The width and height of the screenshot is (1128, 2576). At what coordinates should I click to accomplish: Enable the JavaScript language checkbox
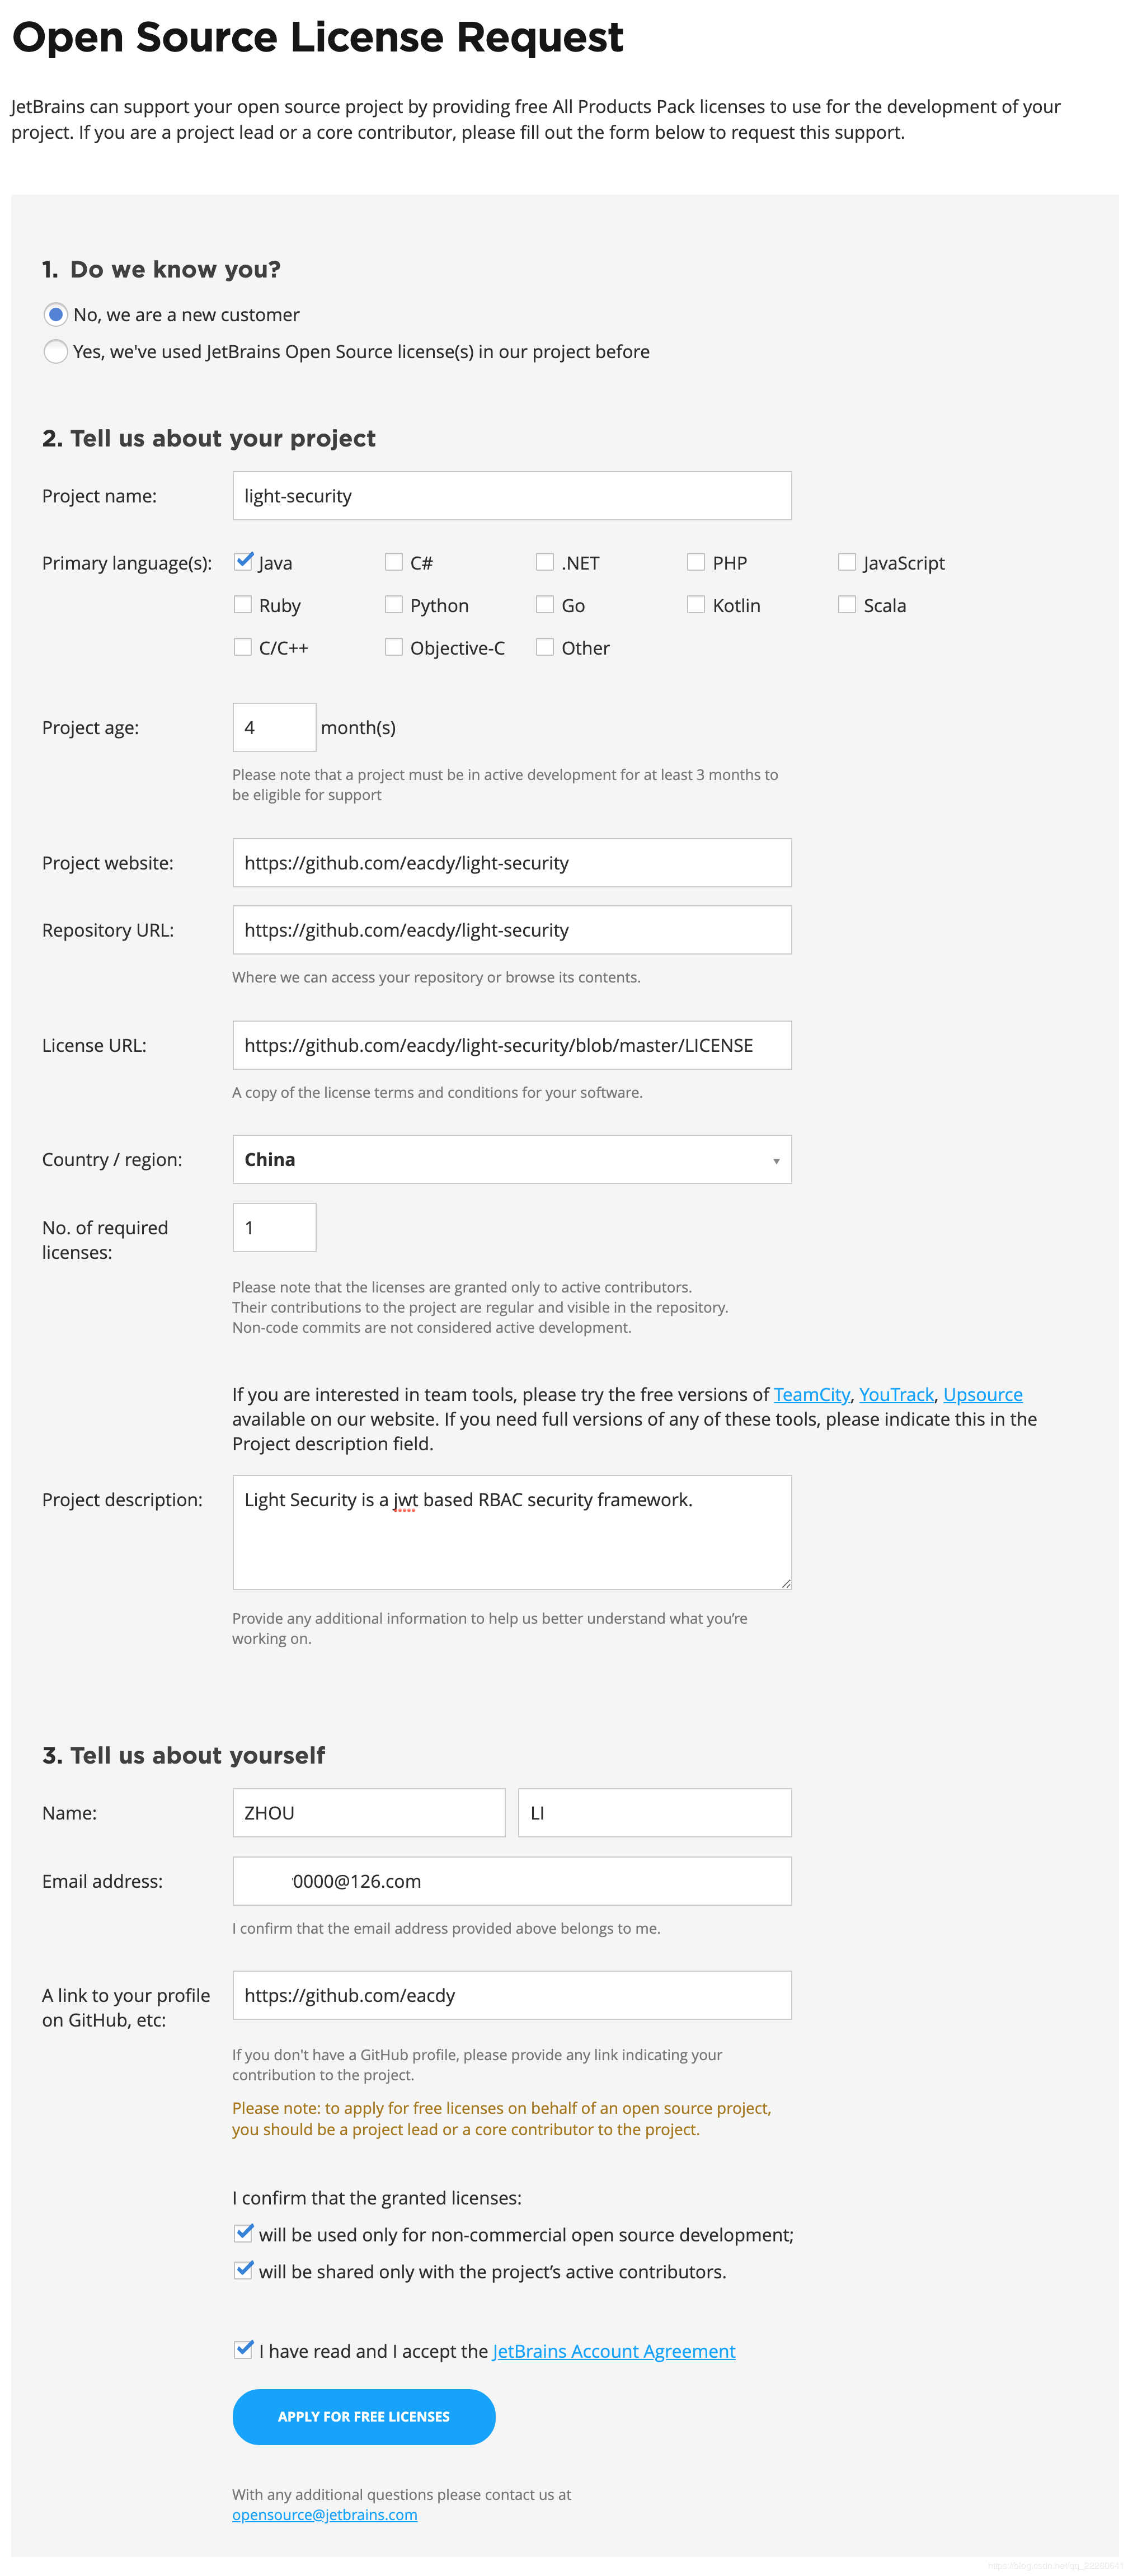847,561
